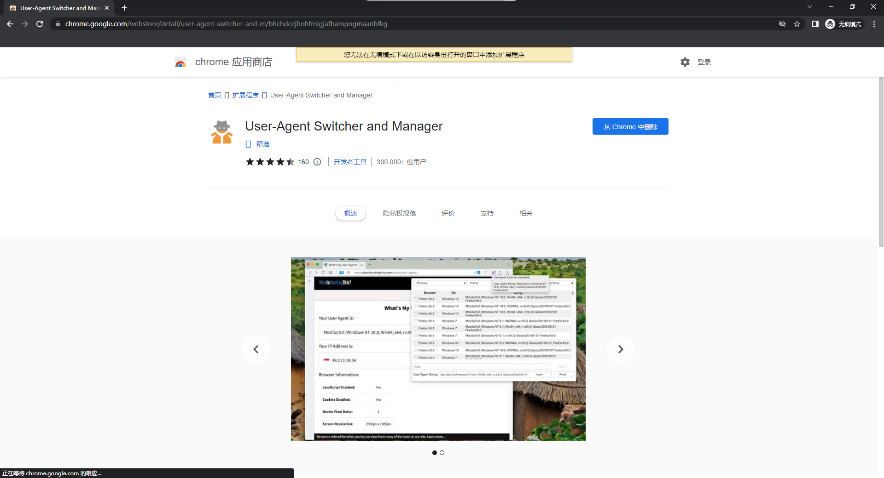Viewport: 884px width, 478px height.
Task: Click the third-party cookie blocked eye icon
Action: pyautogui.click(x=782, y=24)
